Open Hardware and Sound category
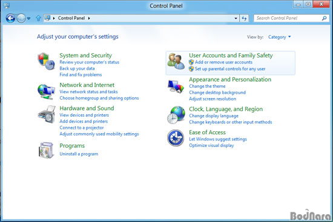The height and width of the screenshot is (222, 333). click(87, 108)
